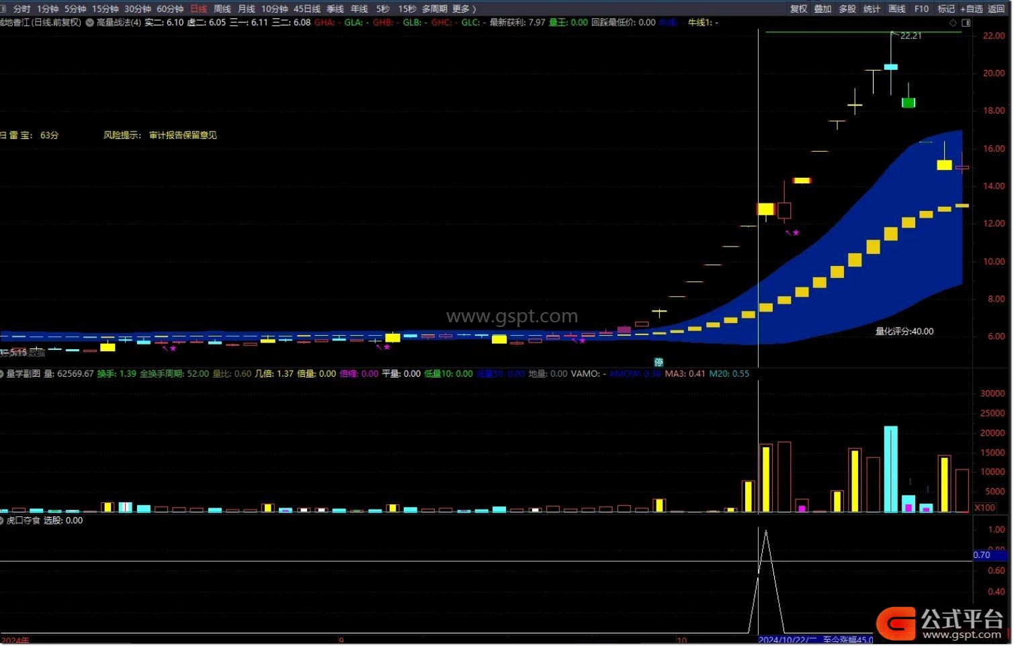Image resolution: width=1014 pixels, height=646 pixels.
Task: Switch to 周线 weekly chart
Action: [x=222, y=9]
